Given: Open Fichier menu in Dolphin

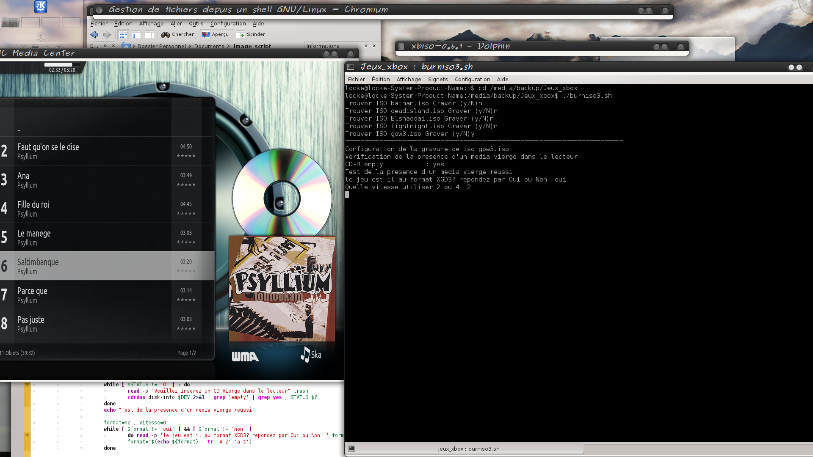Looking at the screenshot, I should (x=99, y=24).
